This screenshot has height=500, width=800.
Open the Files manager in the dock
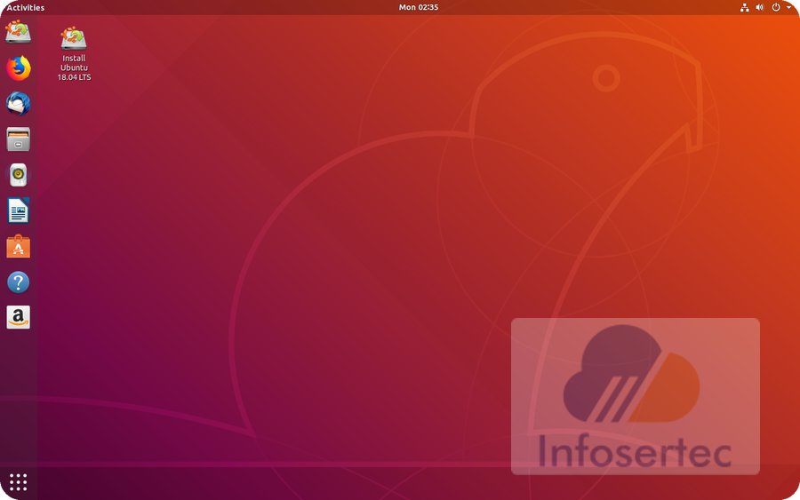click(x=18, y=139)
